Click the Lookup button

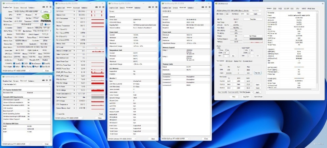pyautogui.click(x=46, y=12)
